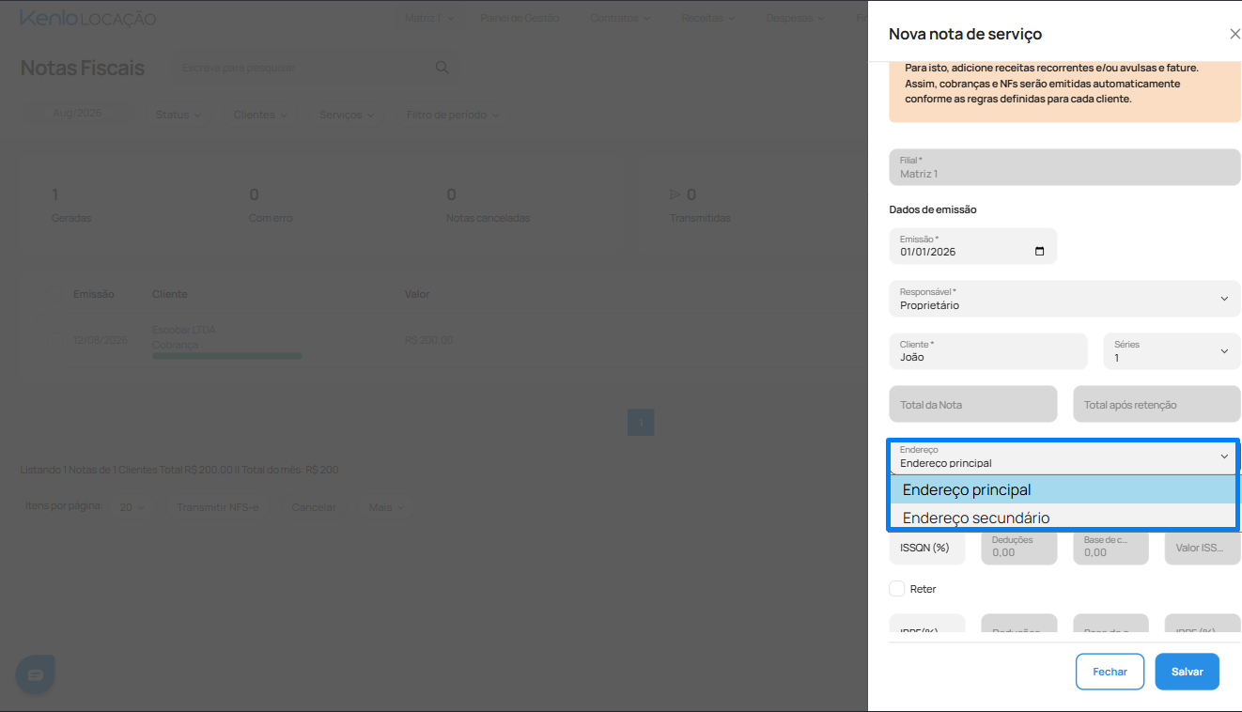Click the Transmitidas arrow icon
Viewport: 1242px width, 712px height.
click(x=675, y=194)
